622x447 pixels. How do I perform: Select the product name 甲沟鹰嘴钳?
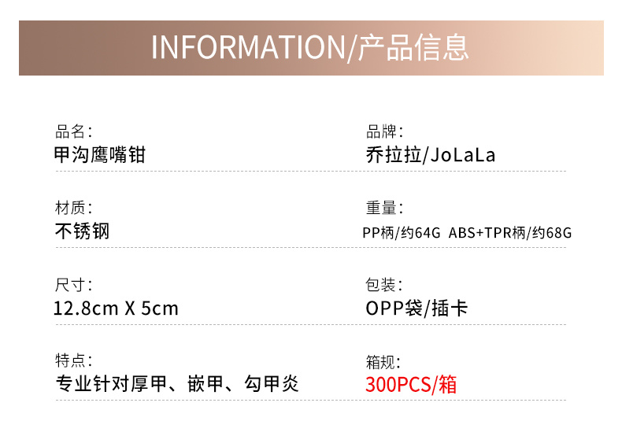pyautogui.click(x=100, y=154)
